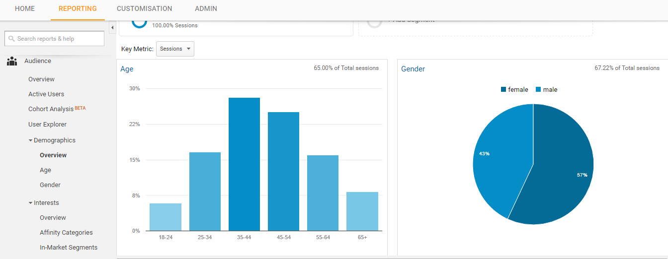The height and width of the screenshot is (259, 668).
Task: Open Cohort Analysis beta report
Action: coord(51,109)
